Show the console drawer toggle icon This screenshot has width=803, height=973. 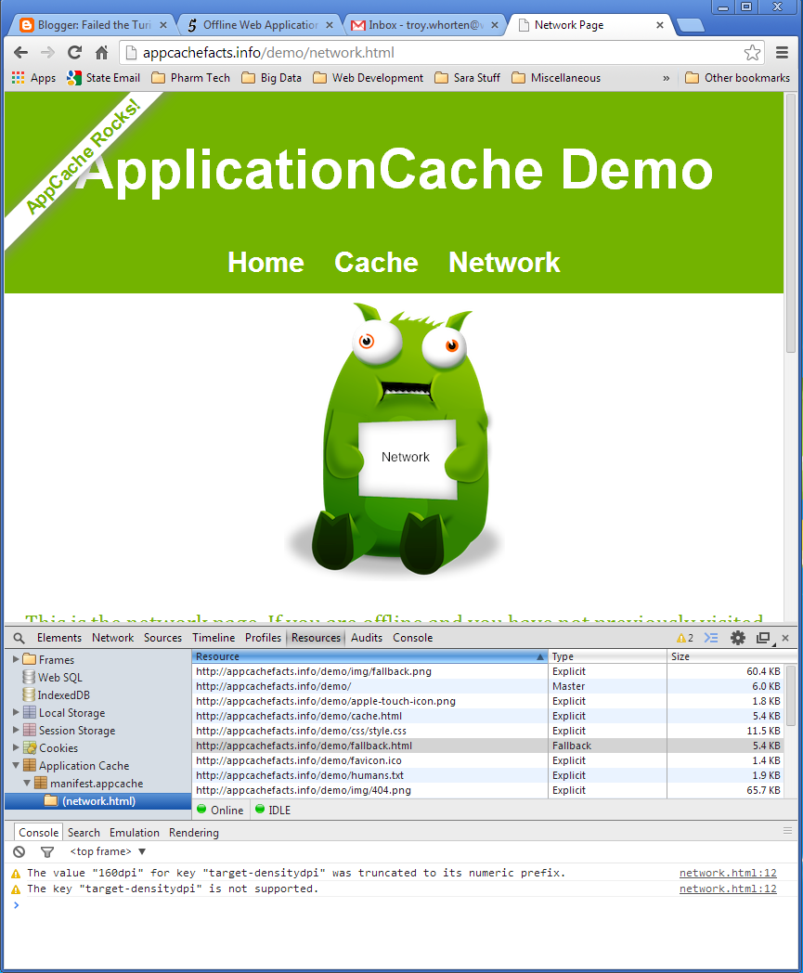(711, 638)
